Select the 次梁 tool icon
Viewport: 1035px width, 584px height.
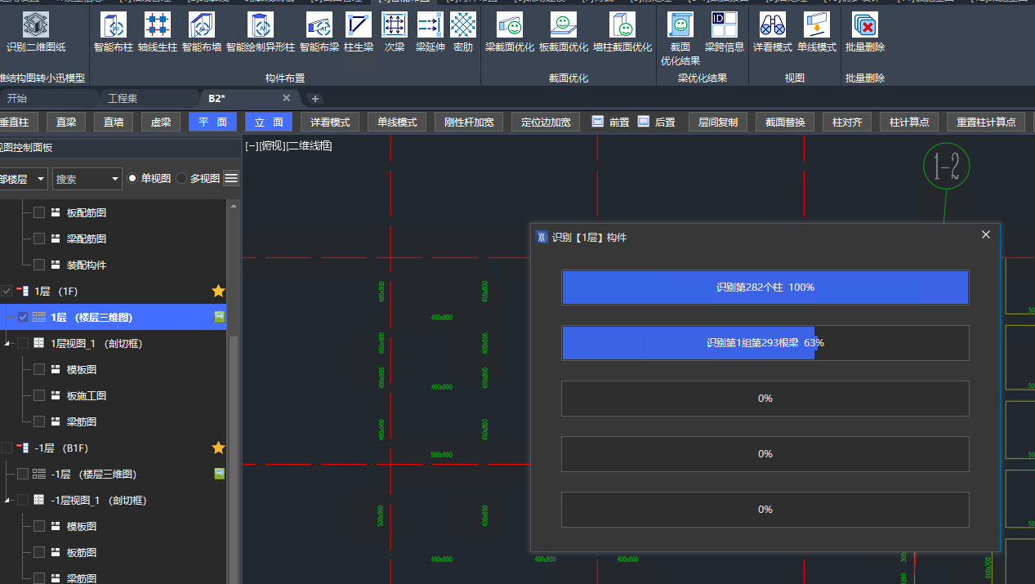[x=395, y=26]
